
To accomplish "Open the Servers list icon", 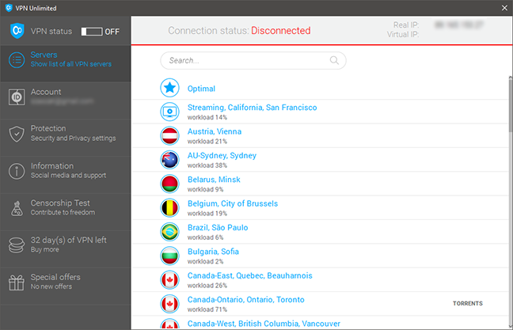I will click(17, 60).
